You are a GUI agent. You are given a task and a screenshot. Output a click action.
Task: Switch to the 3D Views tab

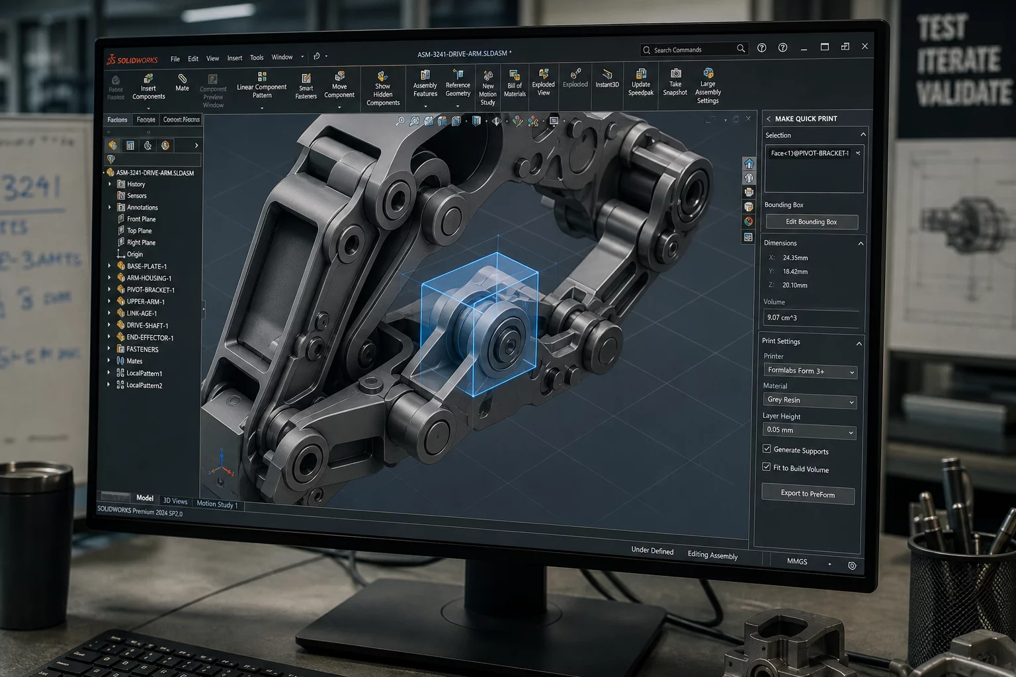click(175, 501)
